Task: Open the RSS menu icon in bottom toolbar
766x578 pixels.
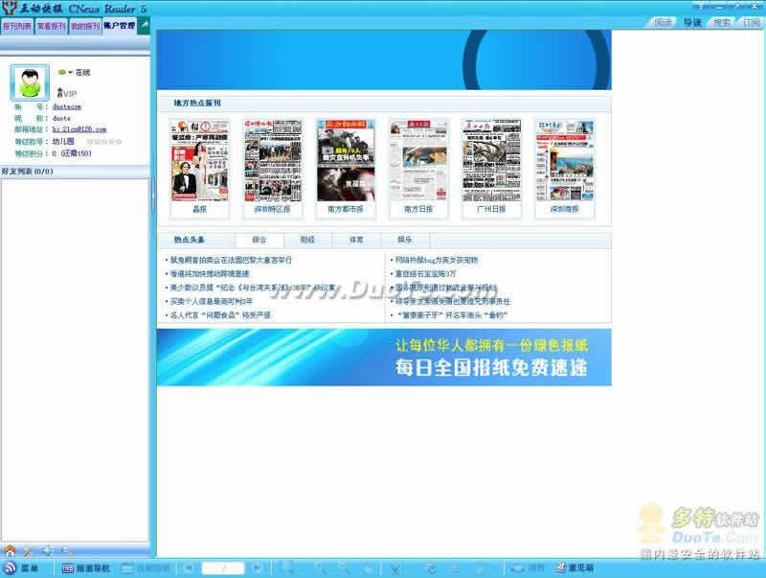Action: pos(10,567)
